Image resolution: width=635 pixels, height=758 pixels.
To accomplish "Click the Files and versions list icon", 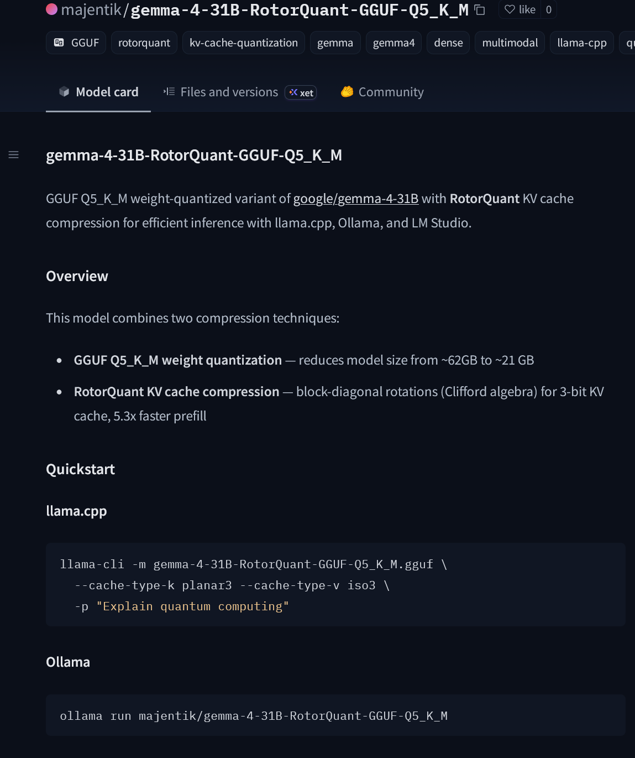I will [169, 92].
